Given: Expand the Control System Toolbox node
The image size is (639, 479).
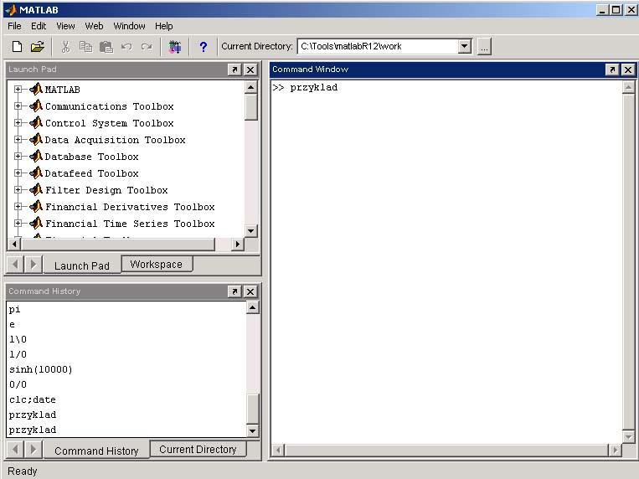Looking at the screenshot, I should coord(18,123).
